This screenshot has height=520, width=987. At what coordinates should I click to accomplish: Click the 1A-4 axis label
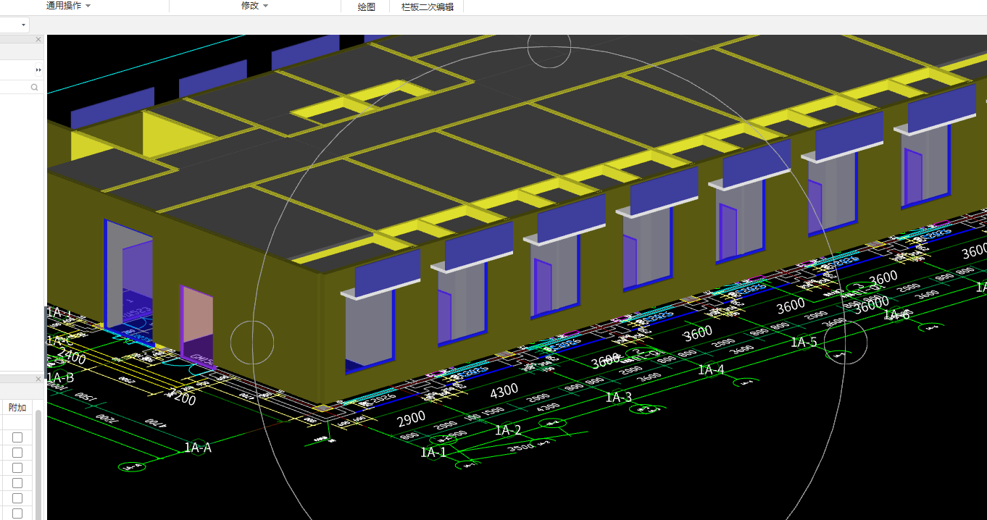click(711, 369)
